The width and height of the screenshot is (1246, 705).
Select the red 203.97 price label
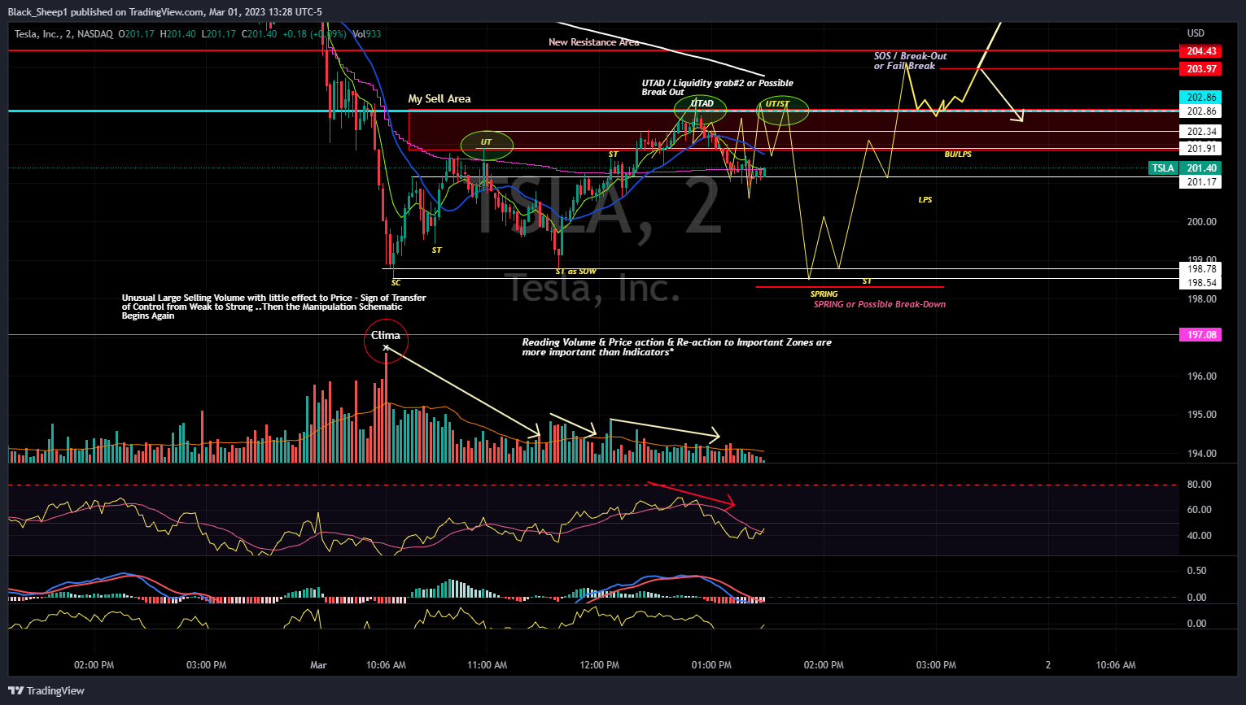coord(1200,69)
